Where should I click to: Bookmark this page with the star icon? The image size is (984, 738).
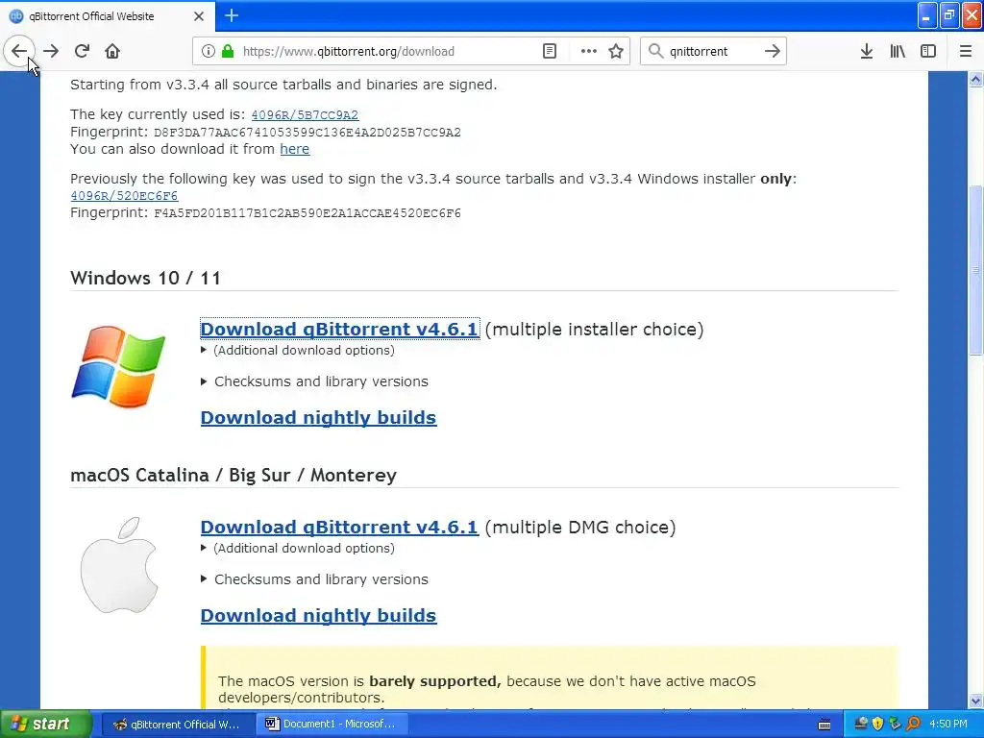click(616, 52)
